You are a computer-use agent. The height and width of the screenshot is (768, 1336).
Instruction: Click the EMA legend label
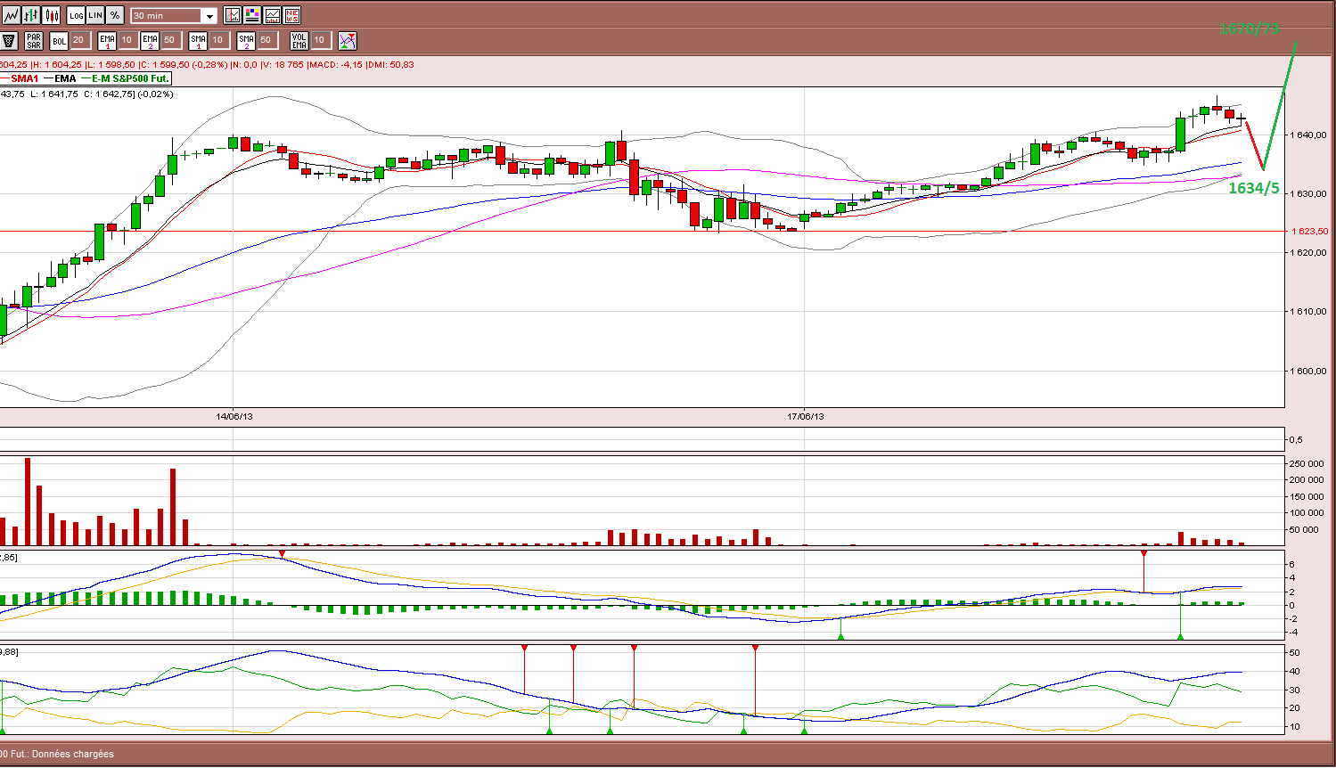(x=65, y=78)
